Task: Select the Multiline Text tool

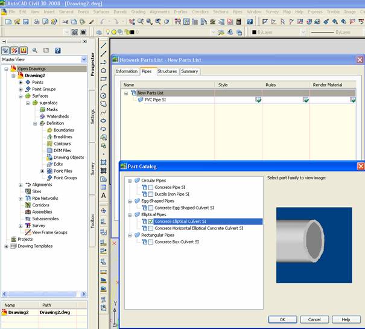Action: tap(104, 196)
